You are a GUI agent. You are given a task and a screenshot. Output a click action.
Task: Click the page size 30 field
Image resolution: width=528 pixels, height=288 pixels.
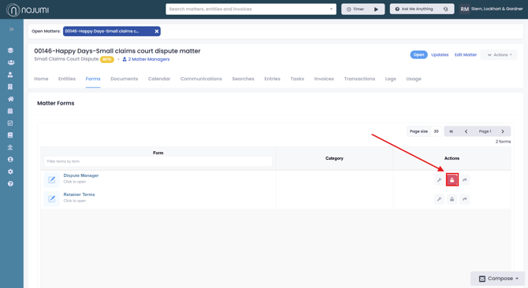tap(436, 131)
